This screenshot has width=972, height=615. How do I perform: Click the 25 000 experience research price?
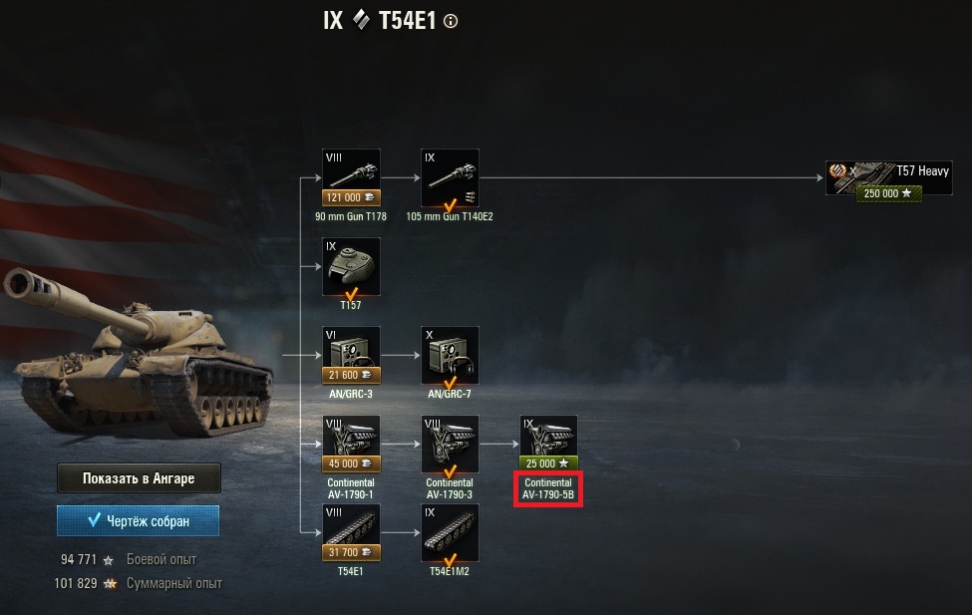click(x=548, y=463)
